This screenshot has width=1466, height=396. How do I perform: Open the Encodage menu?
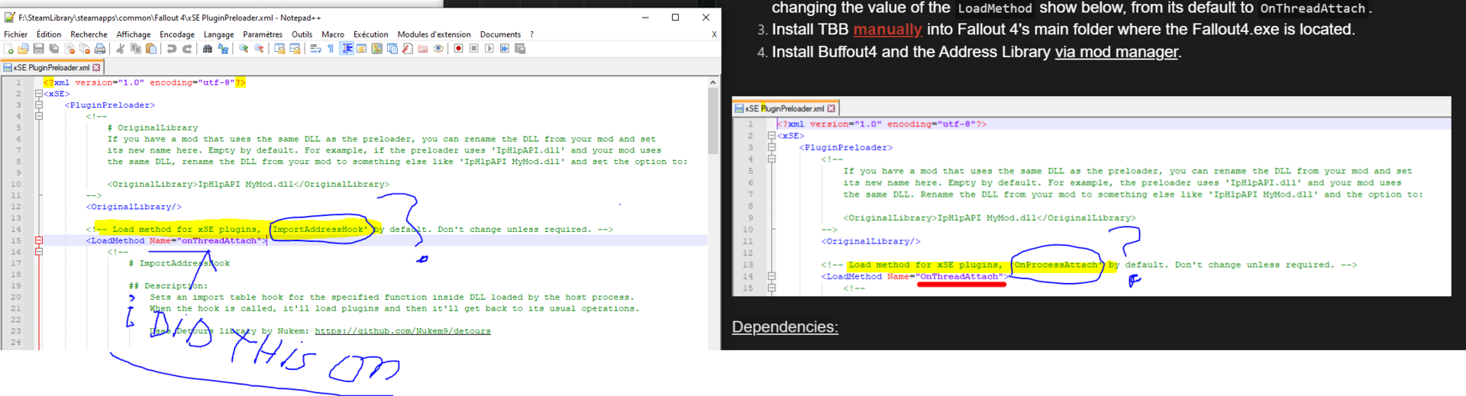pyautogui.click(x=177, y=34)
